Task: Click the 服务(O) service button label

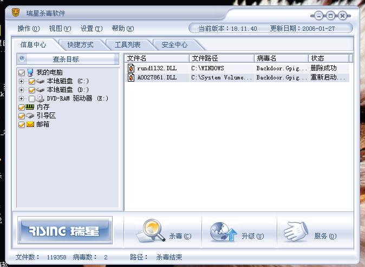Action: coord(325,236)
